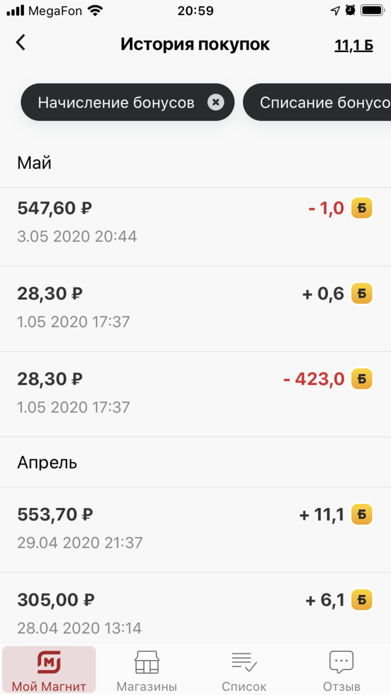This screenshot has height=695, width=391.
Task: Remove the Начисление бонусов filter via its X
Action: point(215,103)
